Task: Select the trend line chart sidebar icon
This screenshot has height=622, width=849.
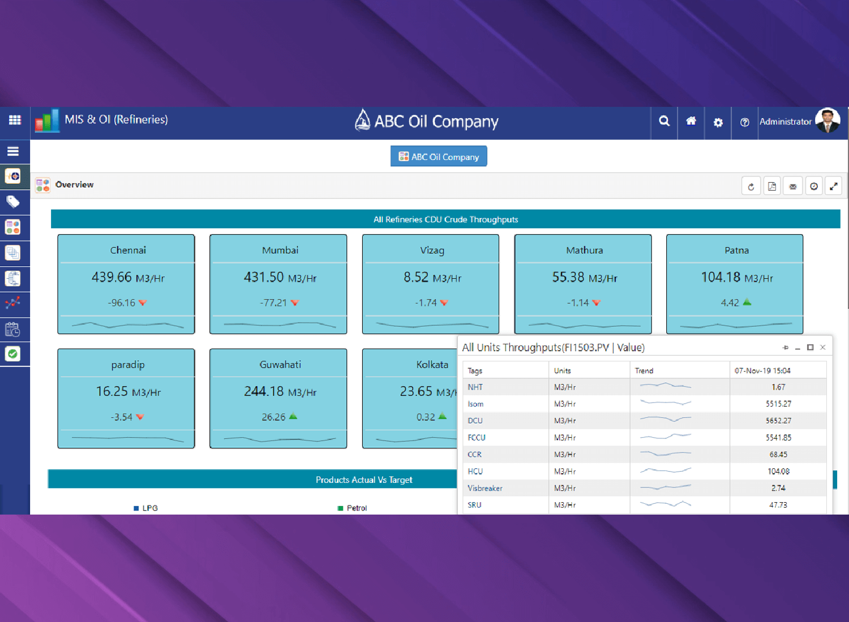Action: [x=13, y=303]
